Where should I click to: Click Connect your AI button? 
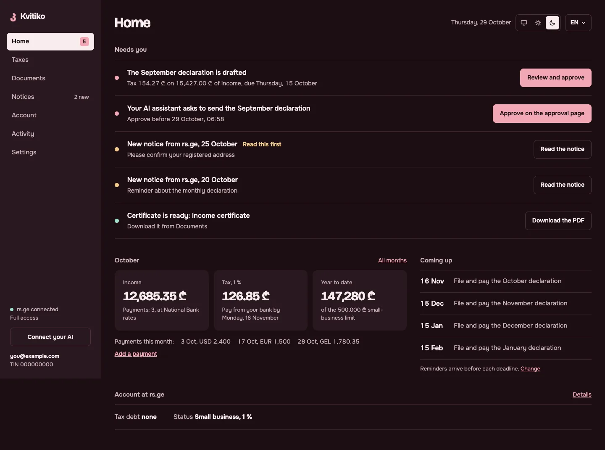(50, 337)
